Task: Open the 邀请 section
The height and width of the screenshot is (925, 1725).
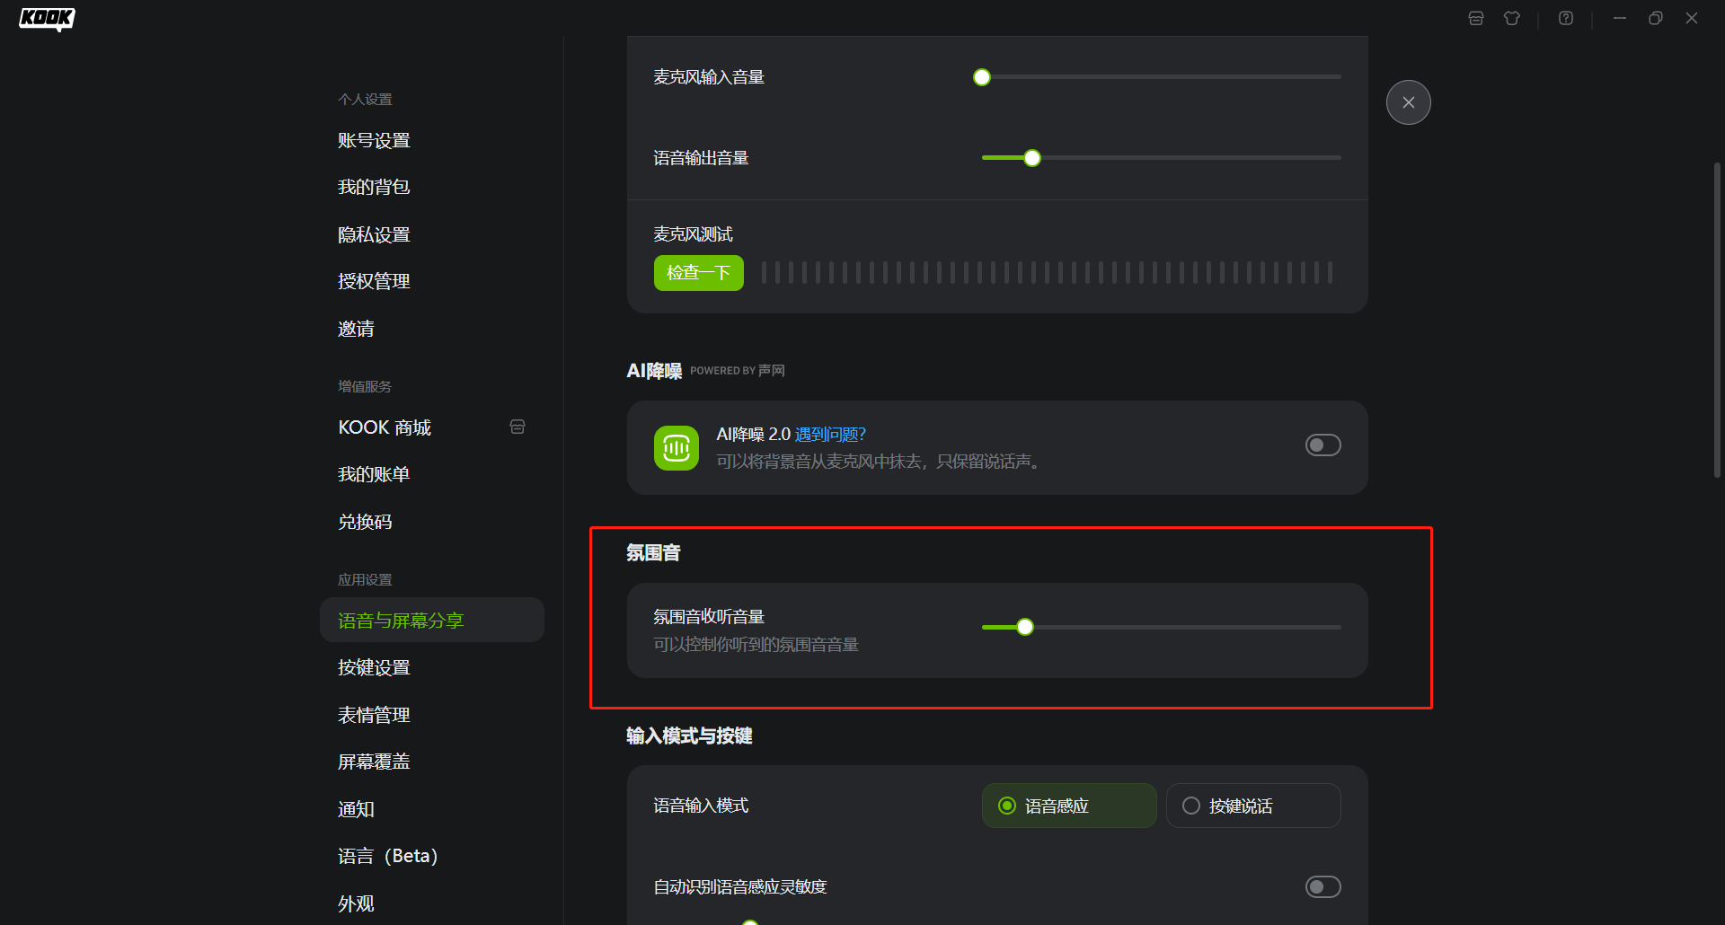Action: (x=432, y=329)
